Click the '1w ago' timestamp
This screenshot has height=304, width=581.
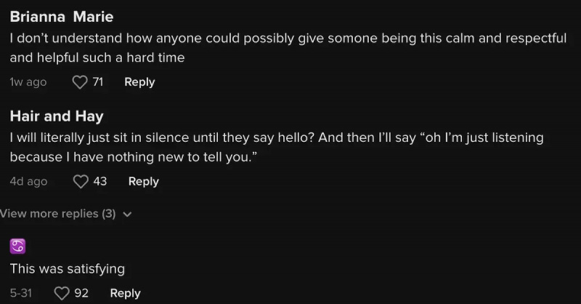click(x=28, y=82)
